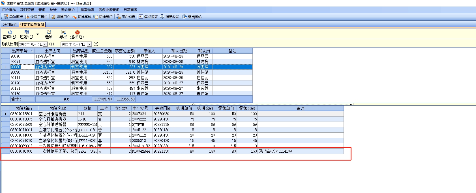Open the 导航面板 navigation panel icon
This screenshot has width=476, height=193.
pos(6,17)
